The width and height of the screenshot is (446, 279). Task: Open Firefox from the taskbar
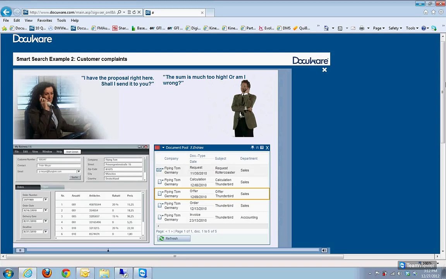click(x=47, y=273)
